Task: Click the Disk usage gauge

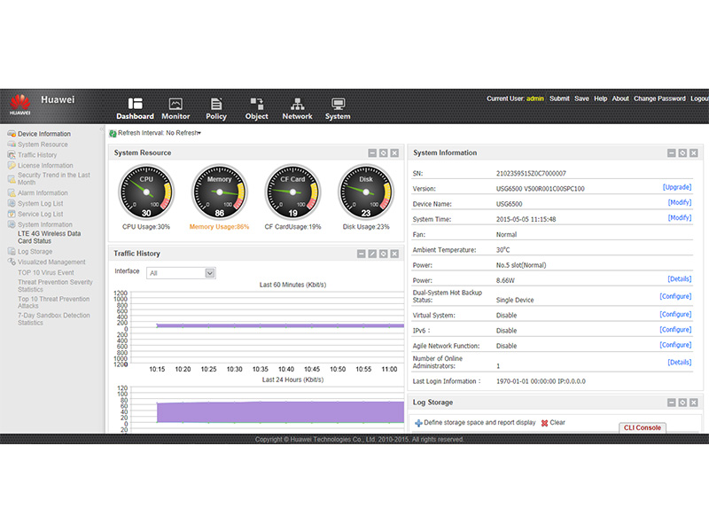Action: point(366,192)
